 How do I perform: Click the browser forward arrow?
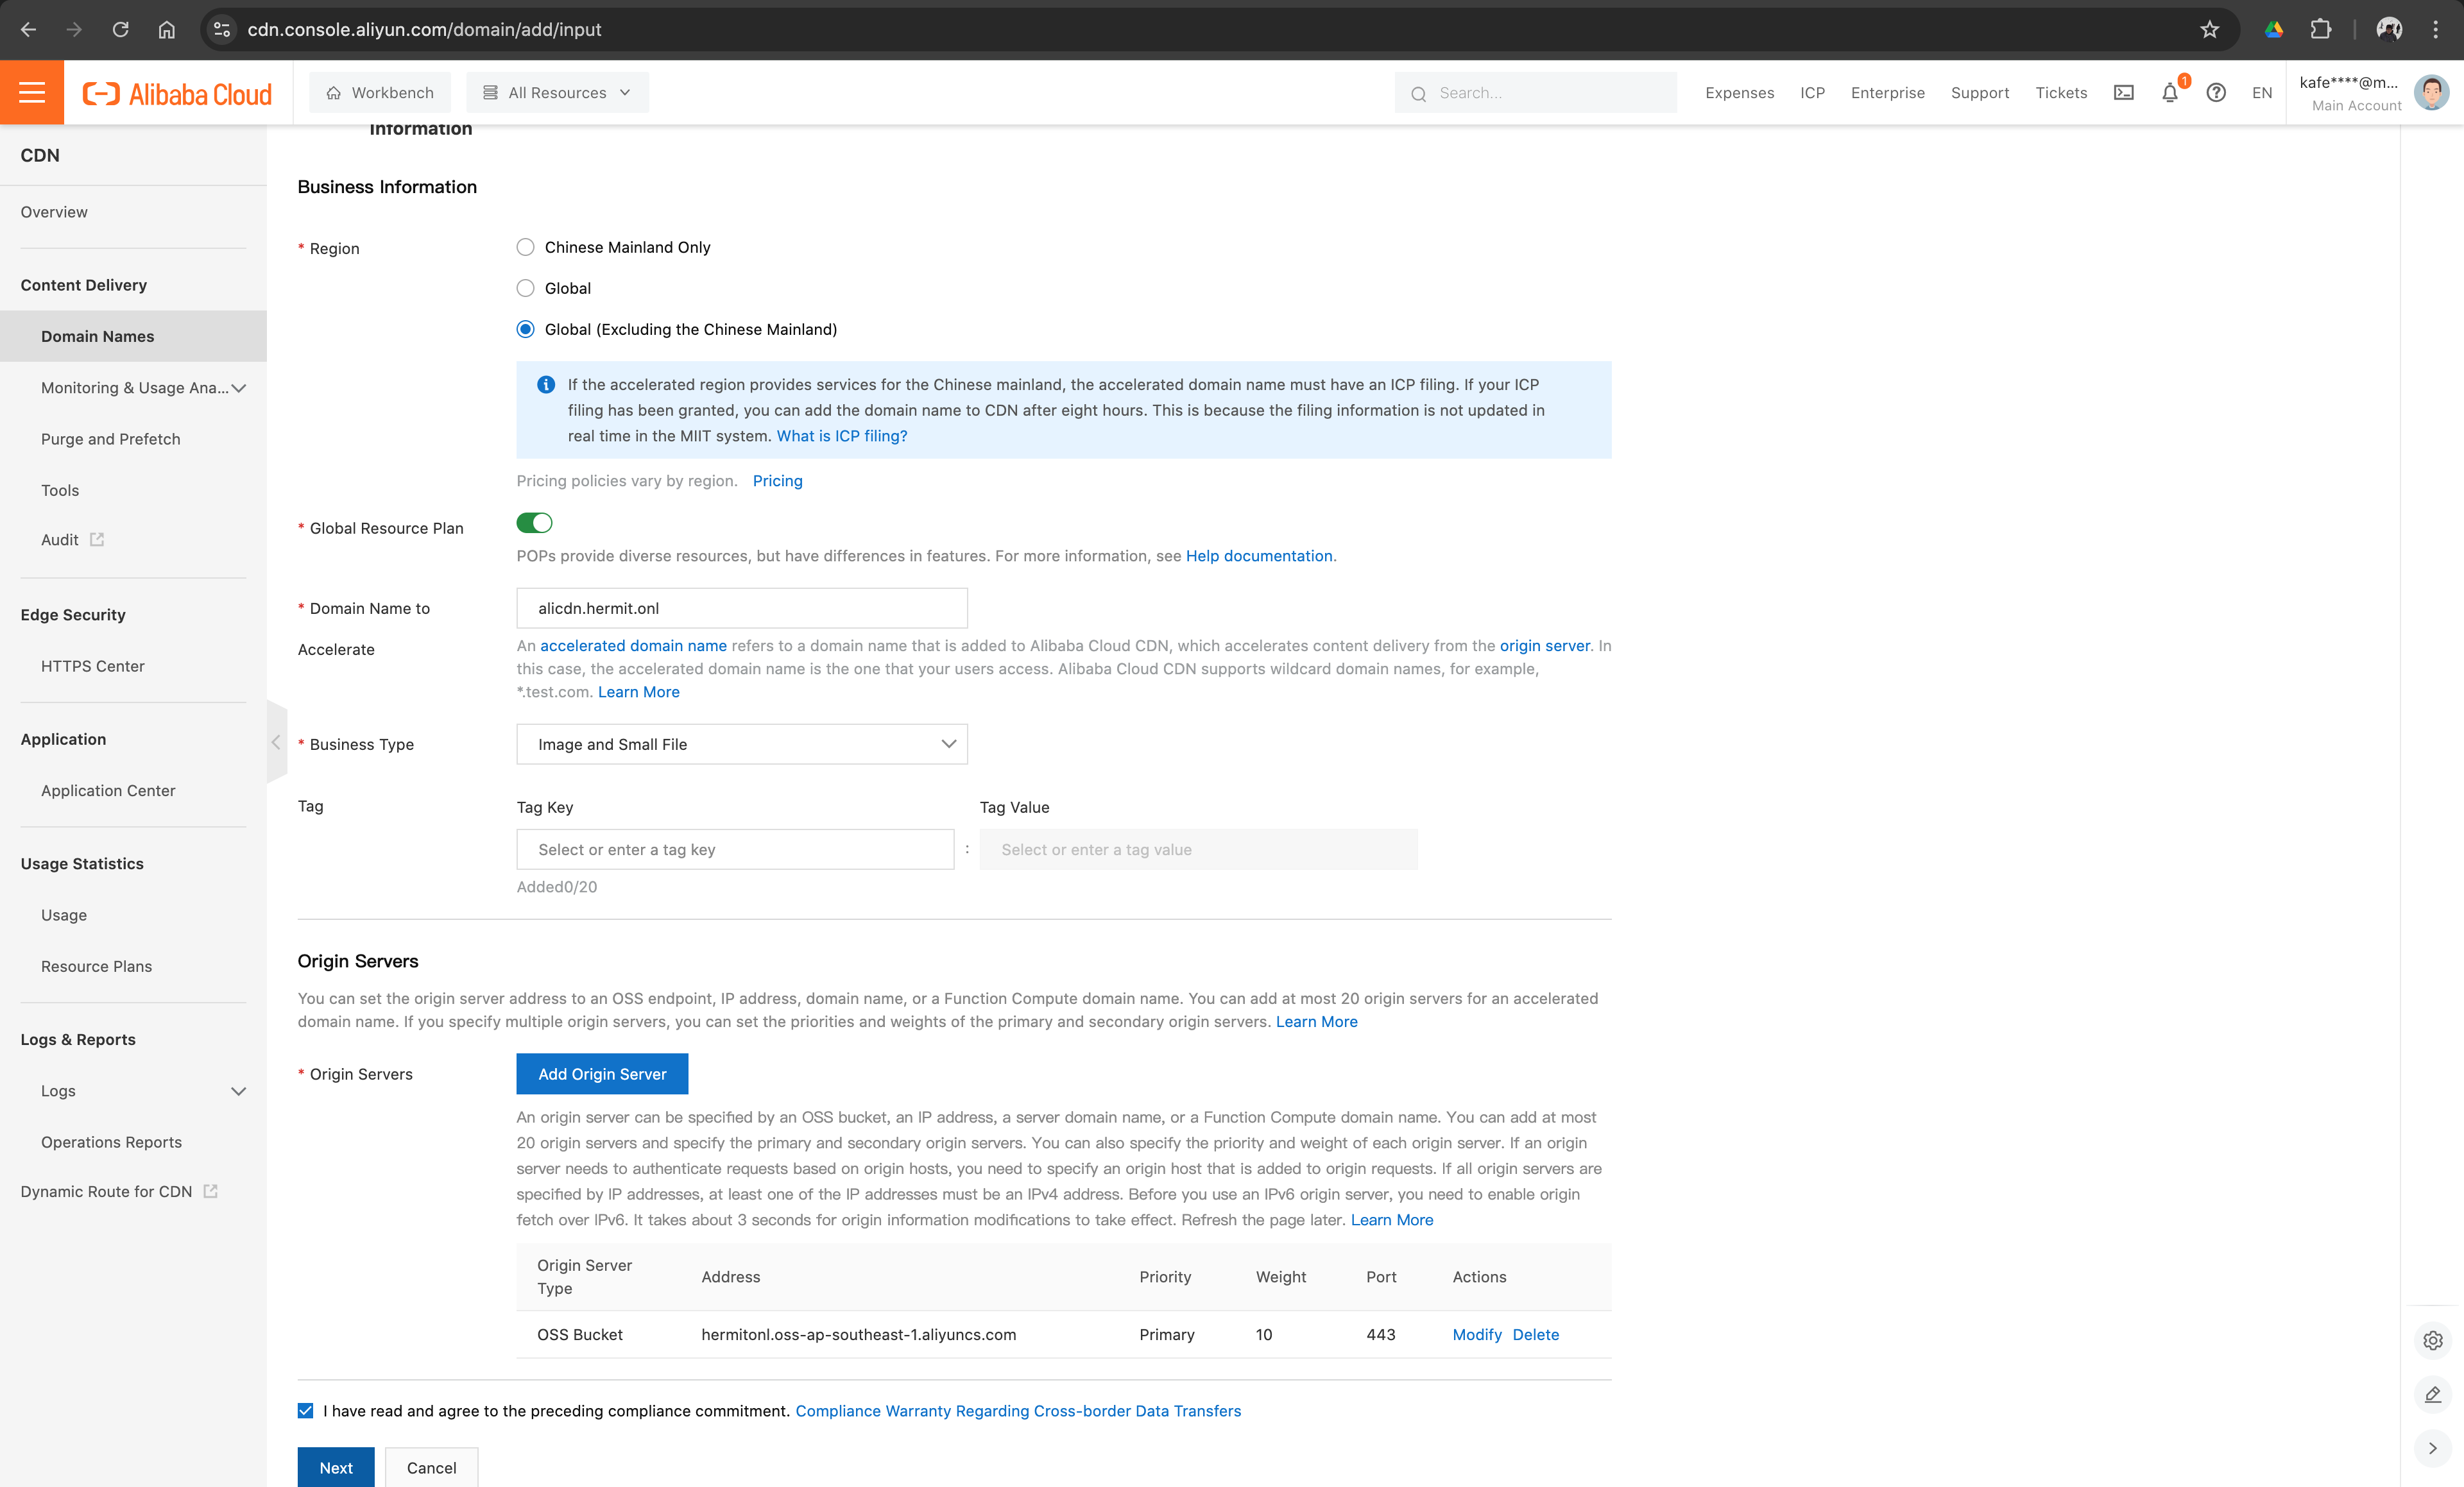74,29
